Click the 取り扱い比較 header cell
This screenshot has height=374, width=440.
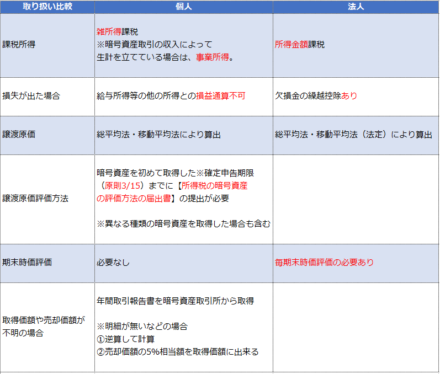tap(47, 7)
